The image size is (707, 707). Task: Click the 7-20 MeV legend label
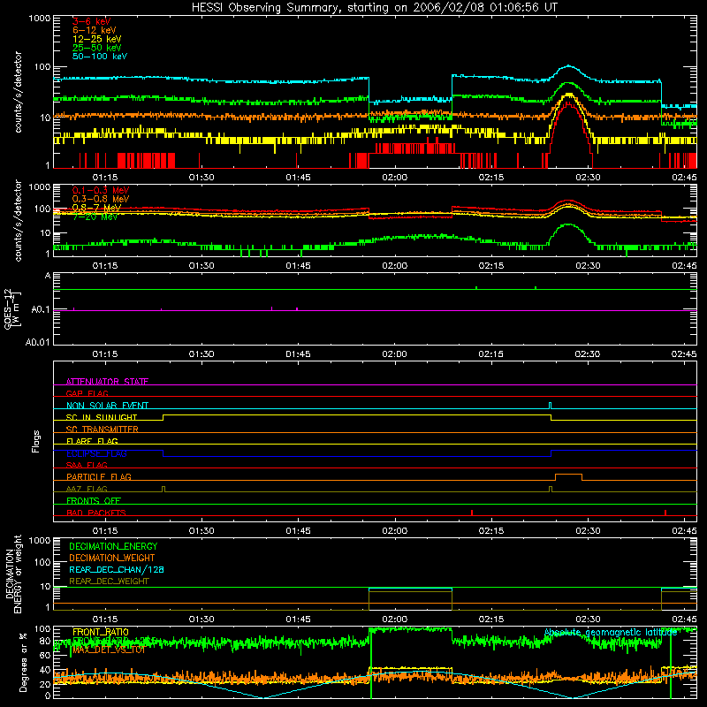coord(95,217)
